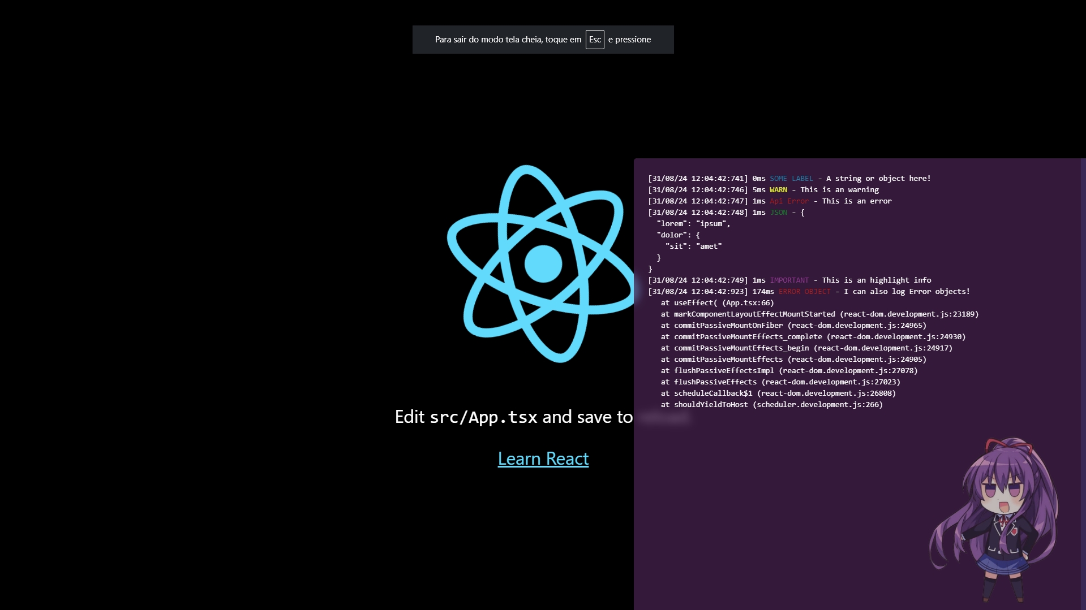Click 'This is an error' log message

[x=857, y=201]
